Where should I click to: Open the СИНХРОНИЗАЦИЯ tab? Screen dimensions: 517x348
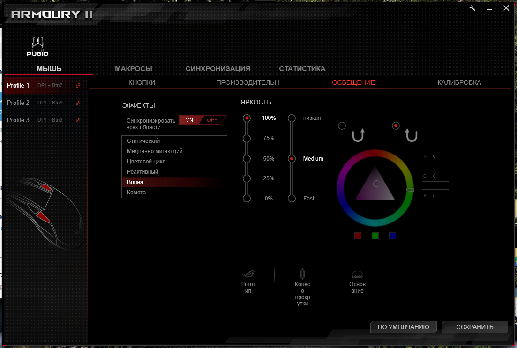click(217, 69)
